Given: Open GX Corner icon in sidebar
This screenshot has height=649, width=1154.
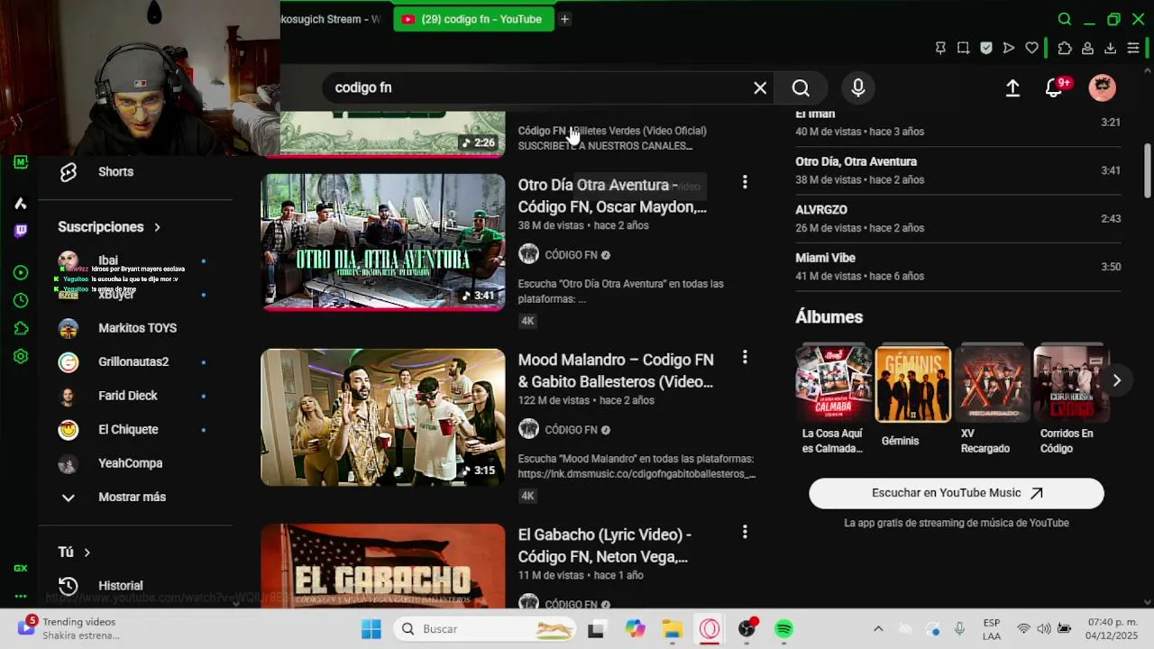Looking at the screenshot, I should coord(21,568).
